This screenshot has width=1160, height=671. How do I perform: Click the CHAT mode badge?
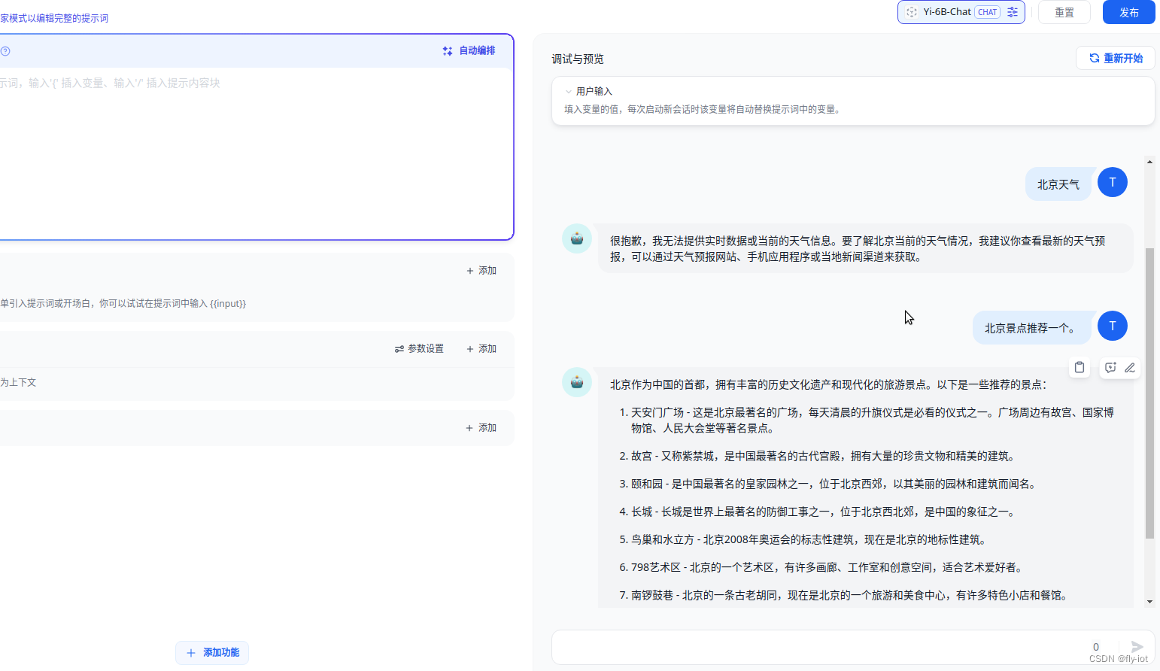pyautogui.click(x=987, y=11)
